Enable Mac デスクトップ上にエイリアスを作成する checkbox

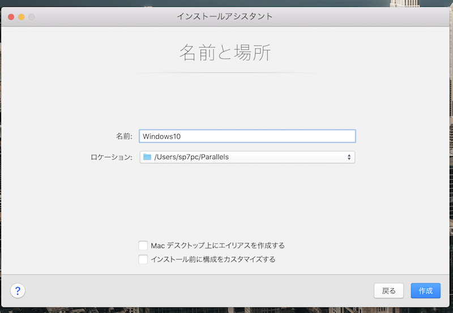click(143, 246)
